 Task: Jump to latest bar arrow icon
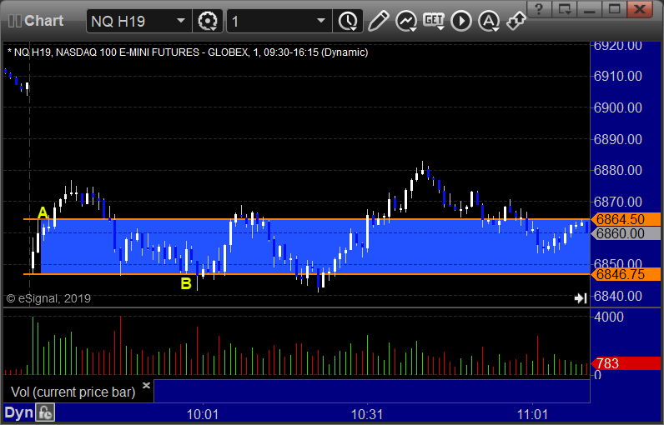click(580, 298)
